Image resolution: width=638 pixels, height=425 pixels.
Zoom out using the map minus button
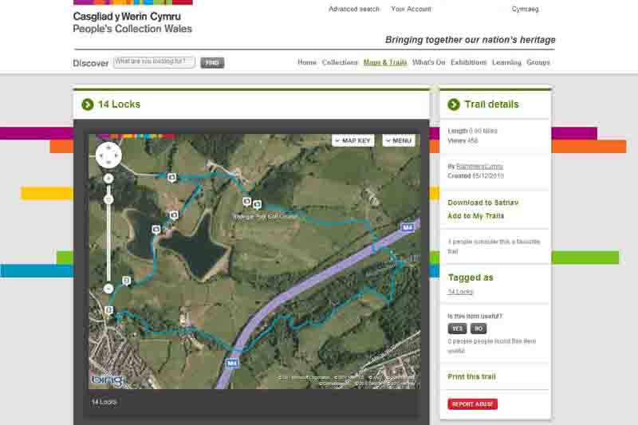pos(108,288)
